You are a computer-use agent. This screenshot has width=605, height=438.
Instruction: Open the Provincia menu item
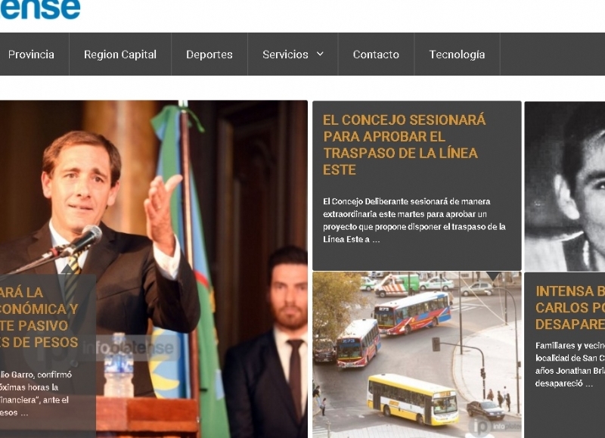pos(31,54)
